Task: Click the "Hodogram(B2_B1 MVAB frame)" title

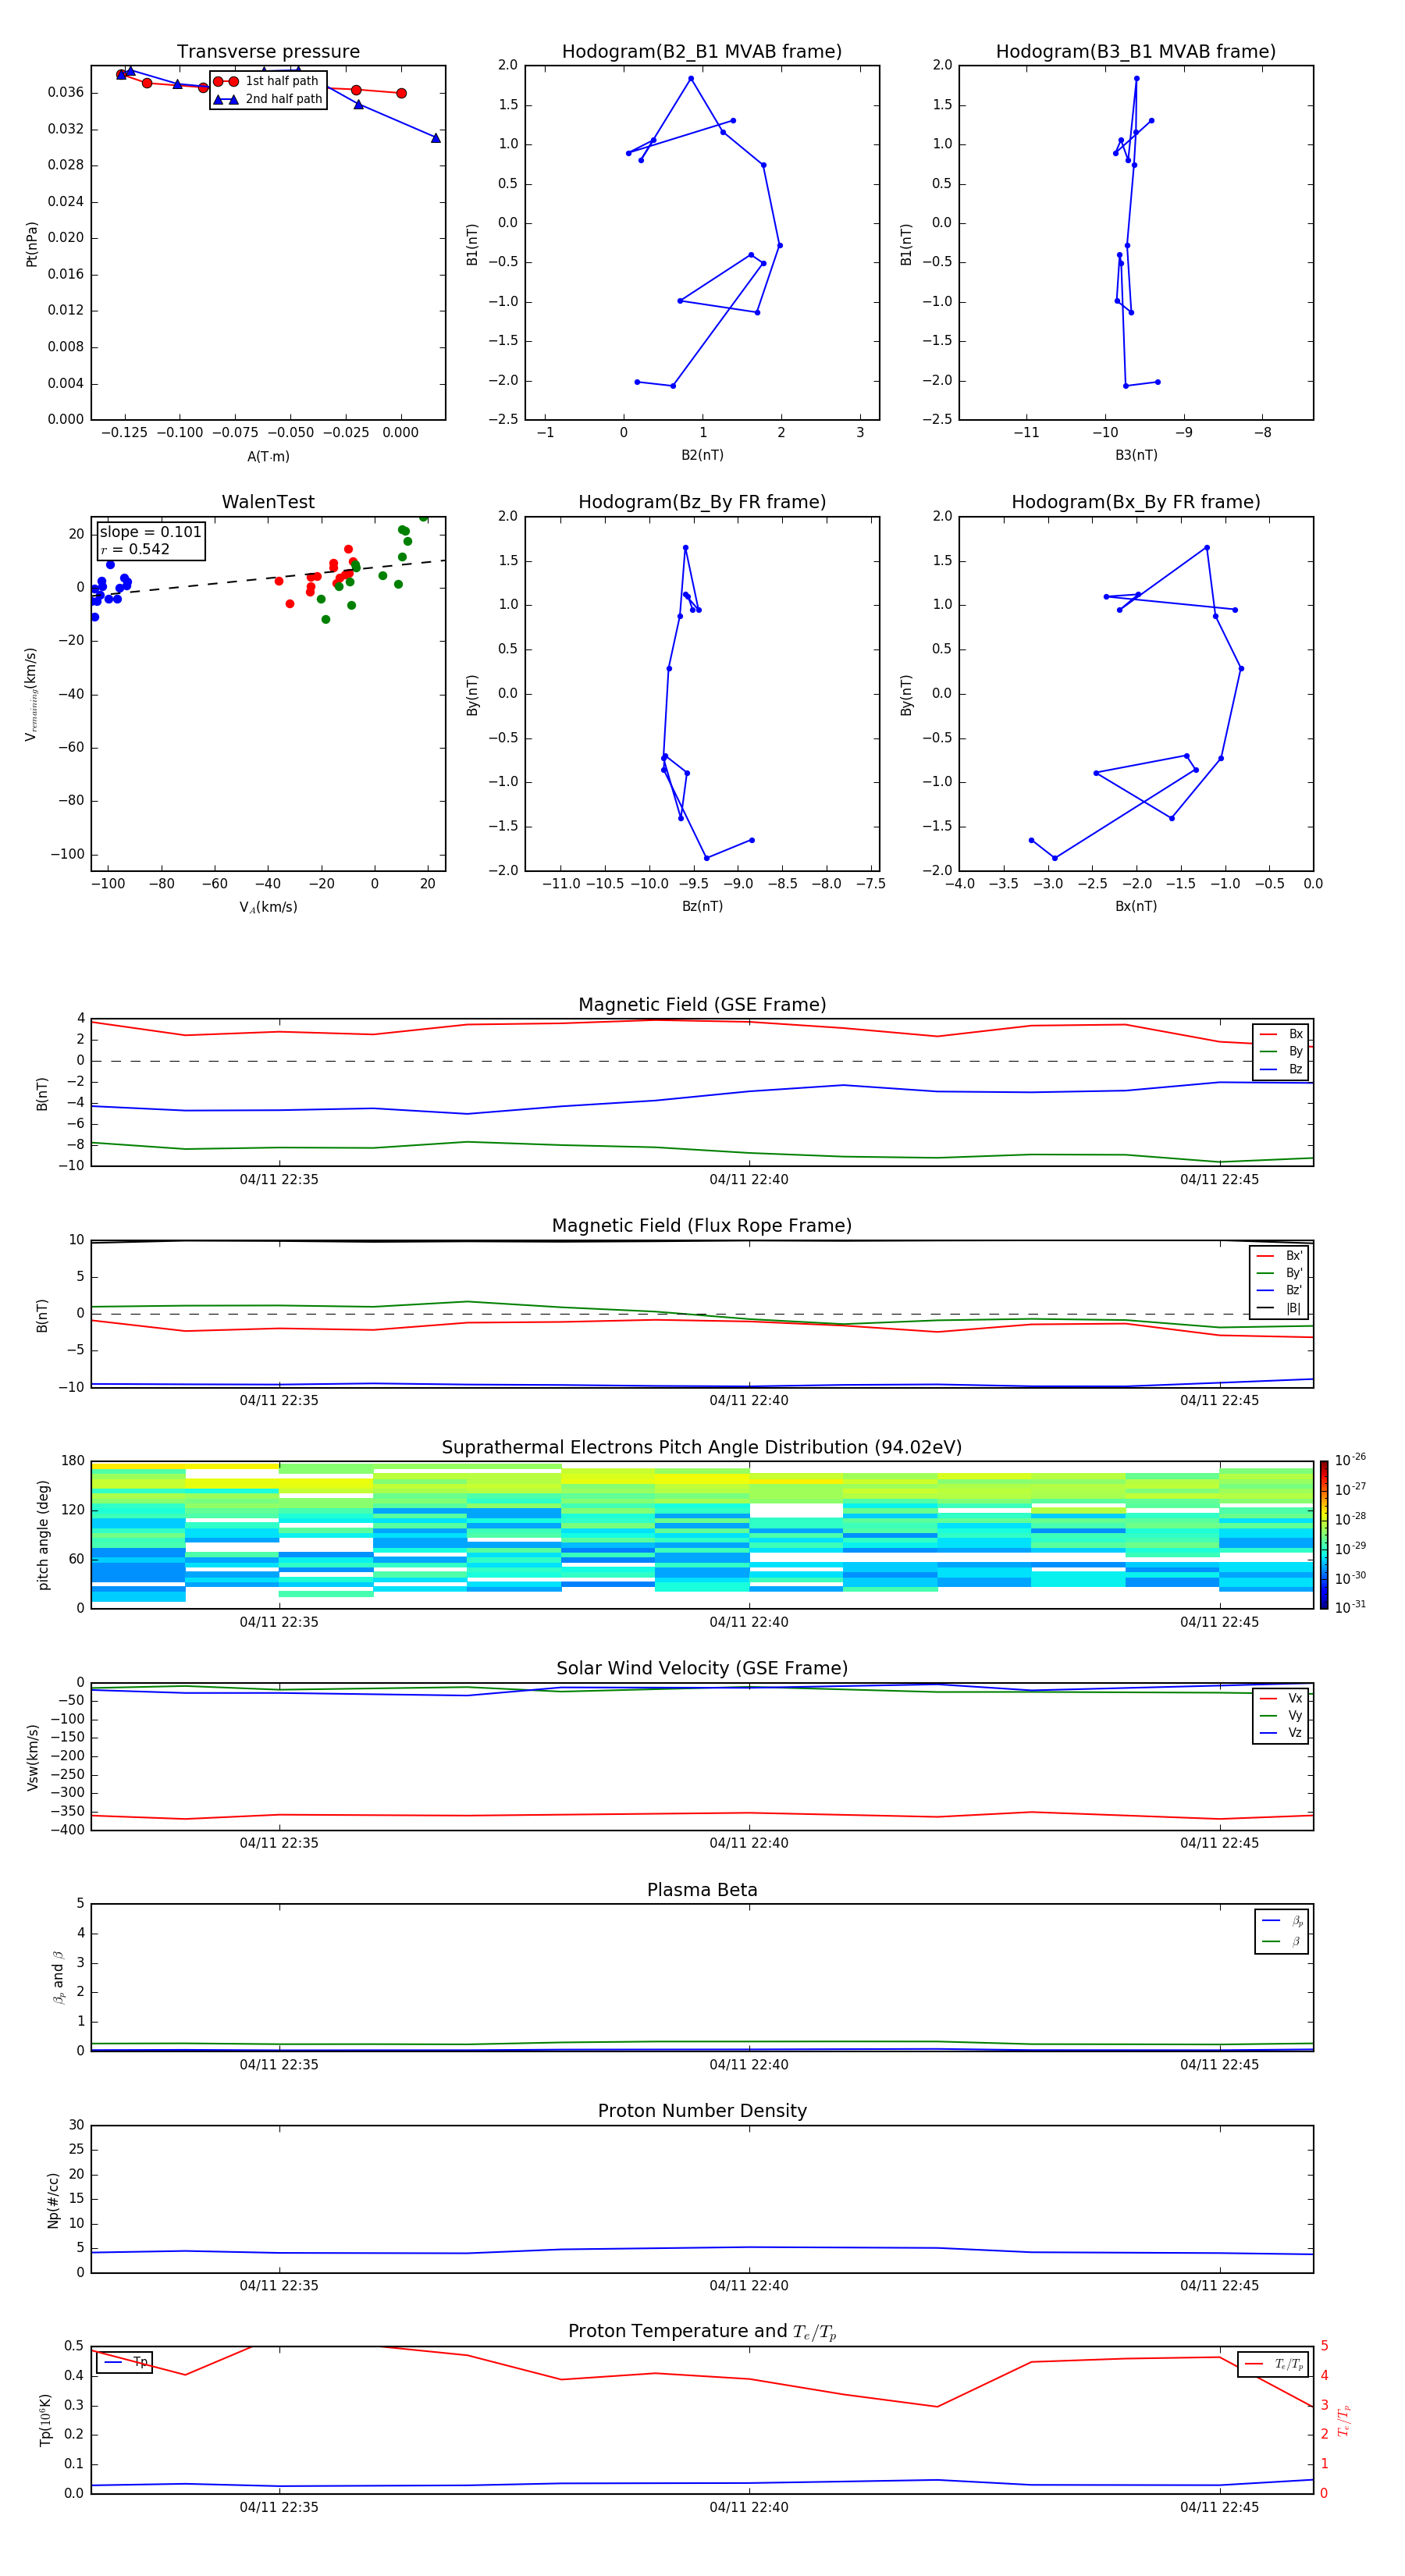Action: 702,52
